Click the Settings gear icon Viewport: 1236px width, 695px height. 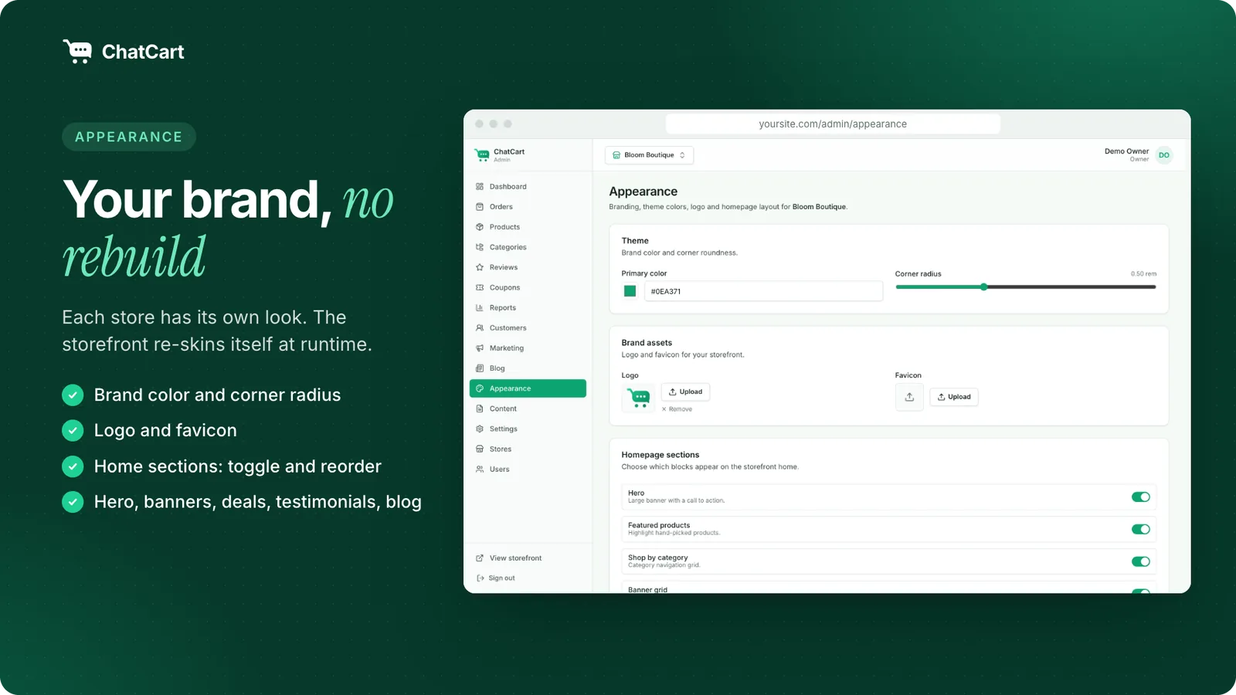click(480, 429)
